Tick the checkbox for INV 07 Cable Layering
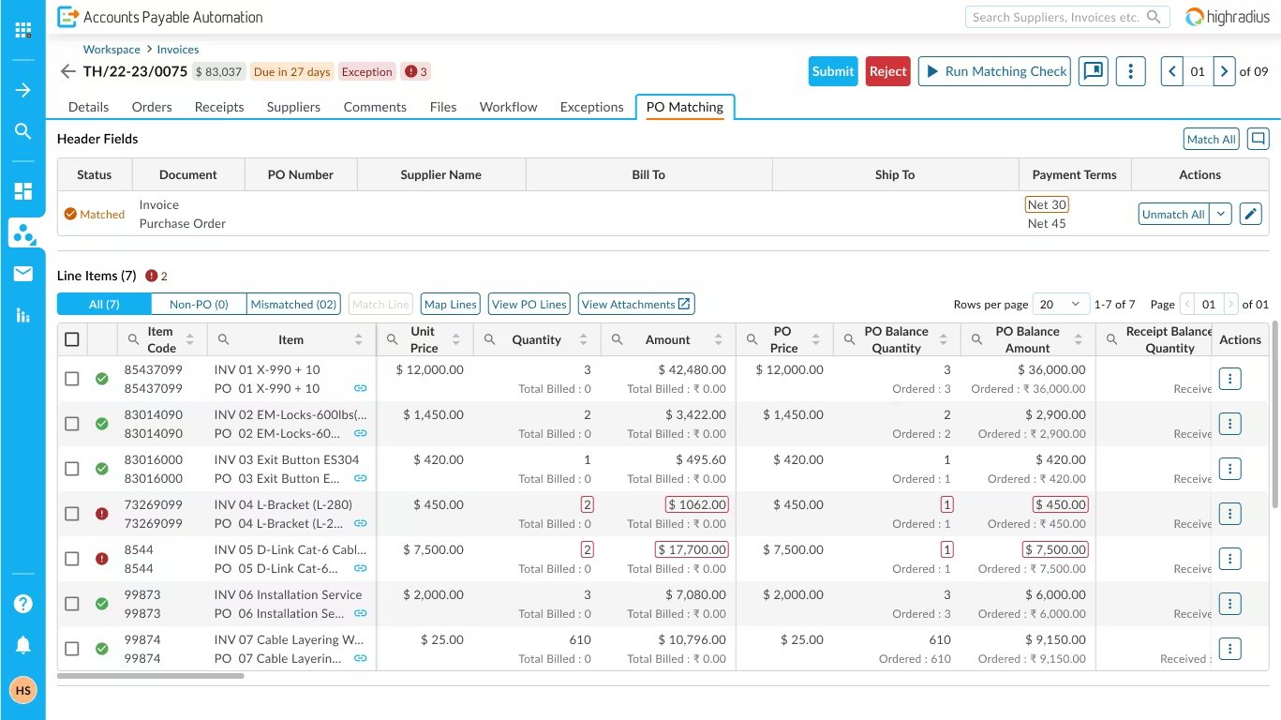 pyautogui.click(x=72, y=648)
